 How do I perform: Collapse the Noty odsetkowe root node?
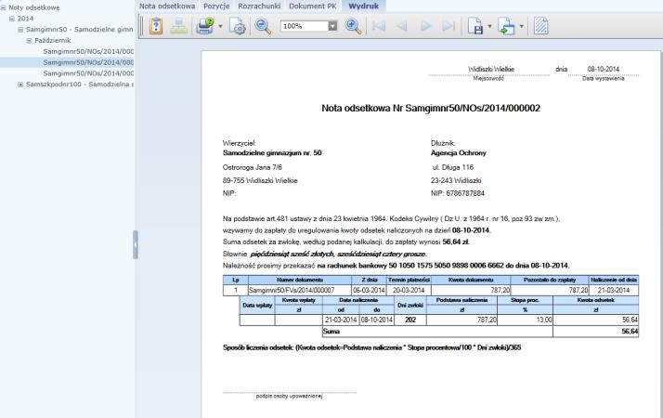click(3, 7)
